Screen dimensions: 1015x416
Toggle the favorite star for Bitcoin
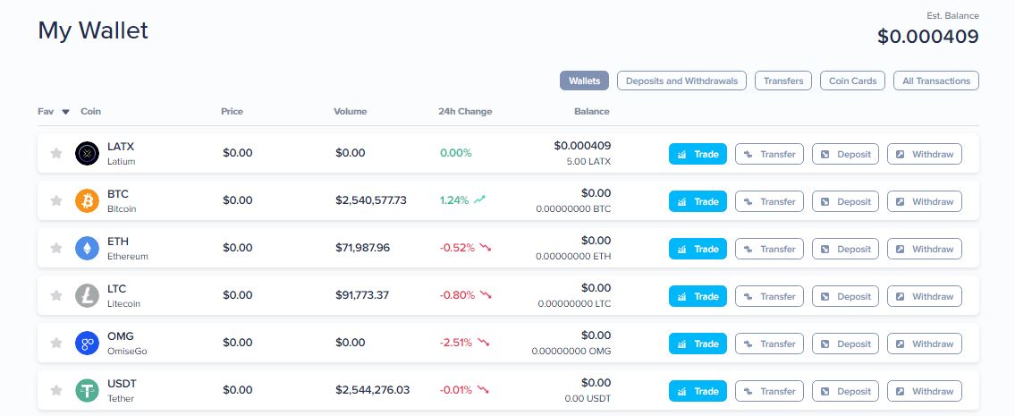coord(56,201)
